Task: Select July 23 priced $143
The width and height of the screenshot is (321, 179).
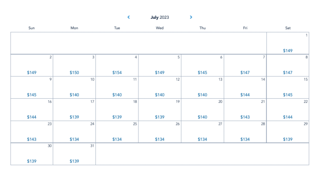Action: pos(32,132)
